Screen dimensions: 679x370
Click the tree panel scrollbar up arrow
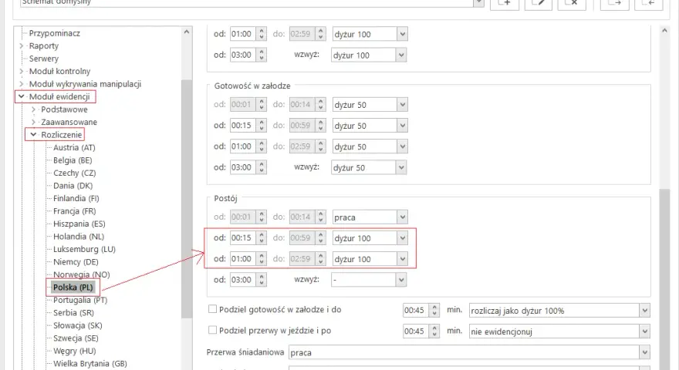[187, 32]
